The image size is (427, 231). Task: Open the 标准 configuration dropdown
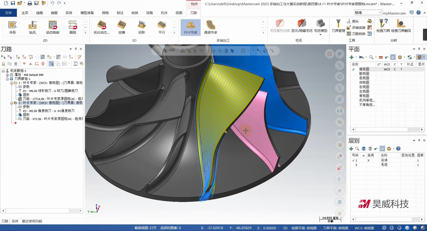380,13
